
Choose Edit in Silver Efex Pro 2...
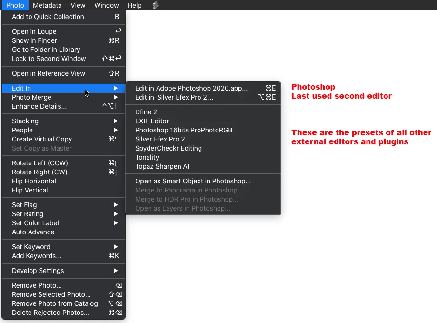(203, 97)
